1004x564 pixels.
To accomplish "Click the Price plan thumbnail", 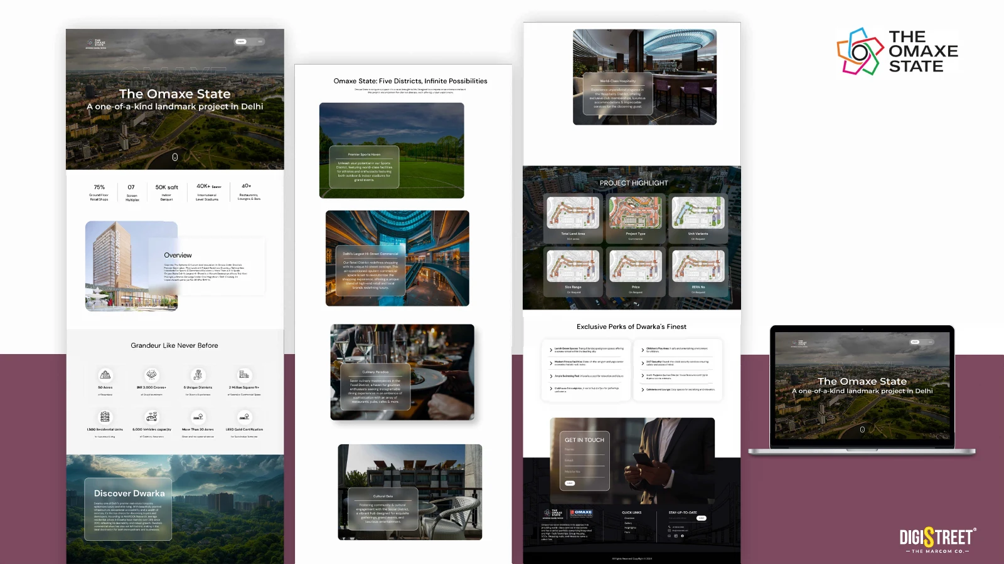I will coord(636,265).
